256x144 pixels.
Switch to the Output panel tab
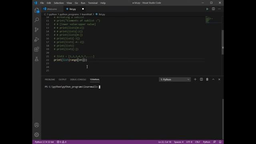[x=62, y=80]
